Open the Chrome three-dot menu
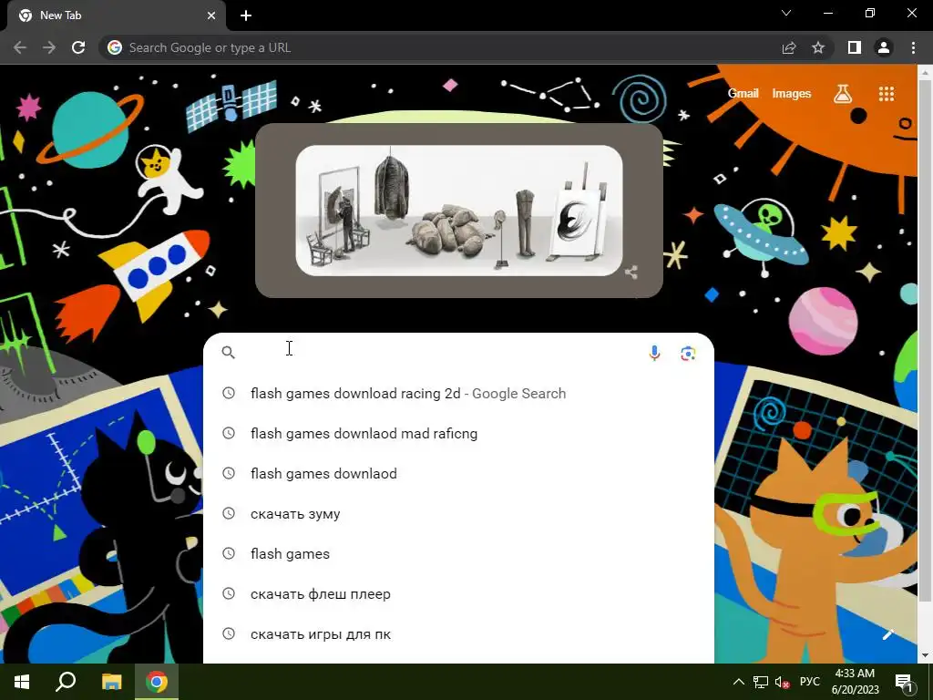The height and width of the screenshot is (700, 933). point(913,47)
